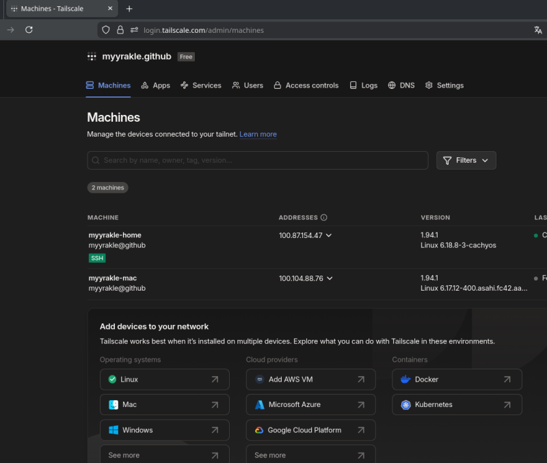Viewport: 547px width, 463px height.
Task: Click the info icon next to ADDRESSES
Action: (323, 217)
